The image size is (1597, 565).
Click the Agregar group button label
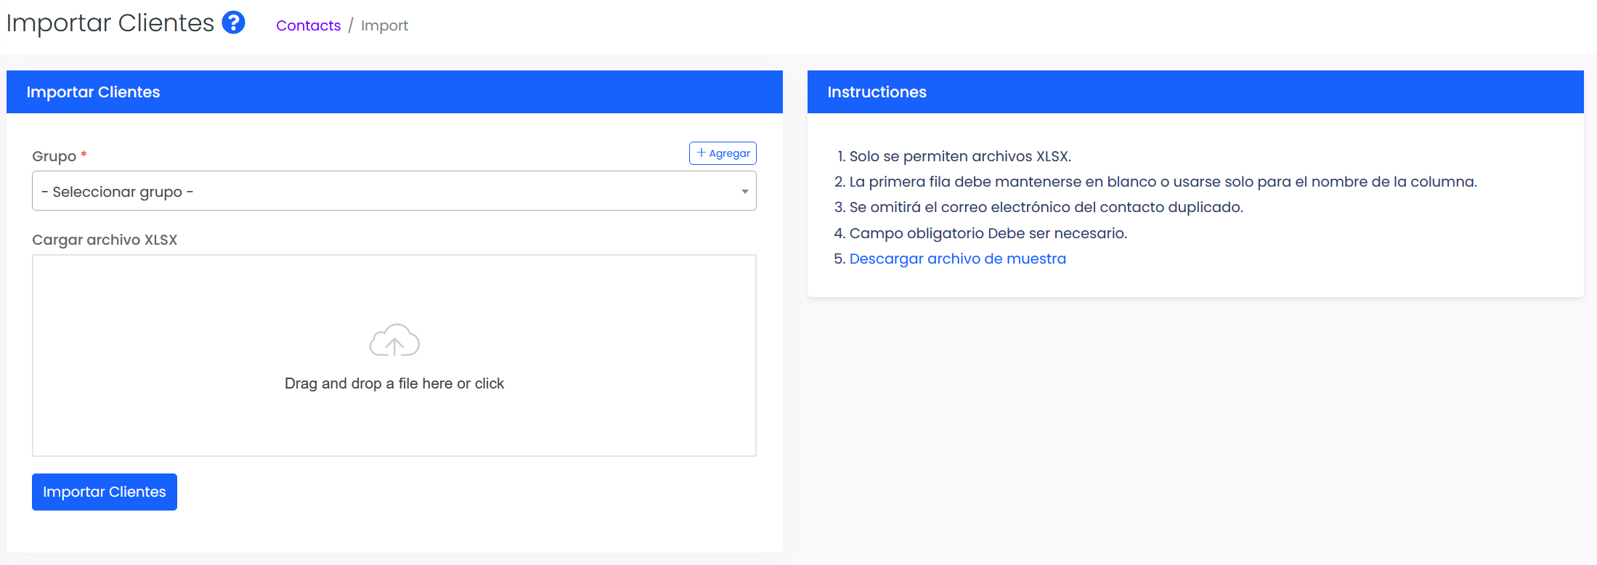click(729, 153)
